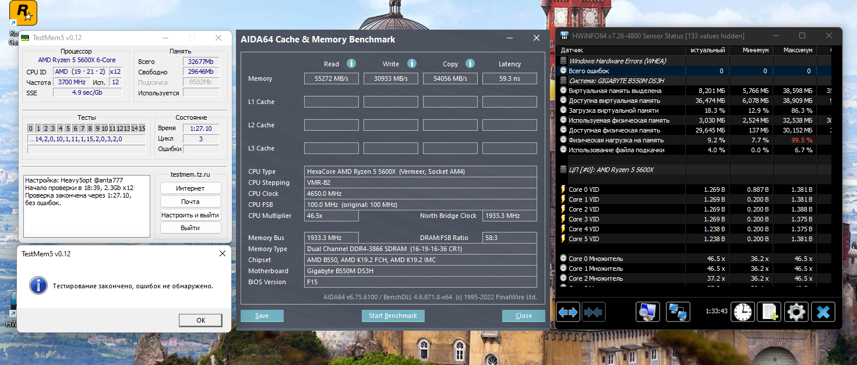The width and height of the screenshot is (857, 365).
Task: Close HWiNFO sensors with blue X icon
Action: click(x=823, y=312)
